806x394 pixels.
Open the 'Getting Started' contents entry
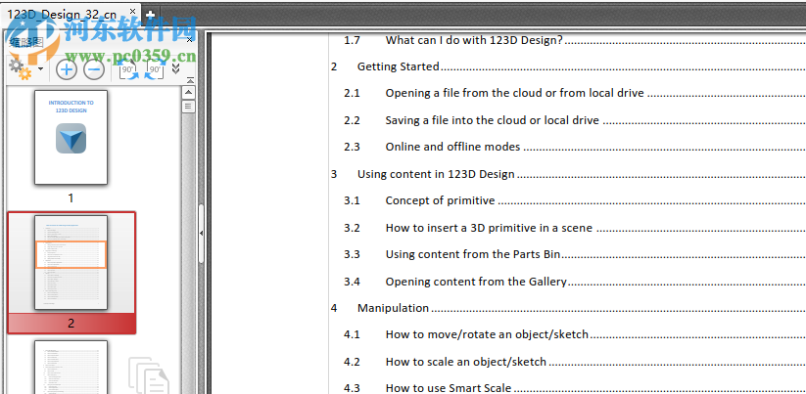(399, 66)
